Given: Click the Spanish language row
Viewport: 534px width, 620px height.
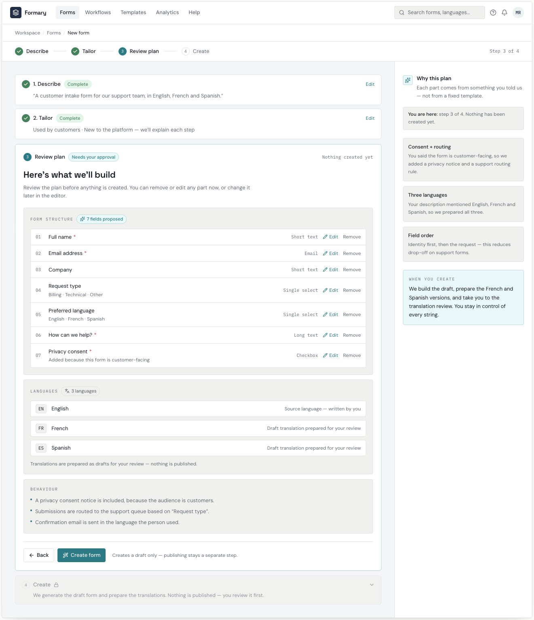Looking at the screenshot, I should [x=198, y=448].
